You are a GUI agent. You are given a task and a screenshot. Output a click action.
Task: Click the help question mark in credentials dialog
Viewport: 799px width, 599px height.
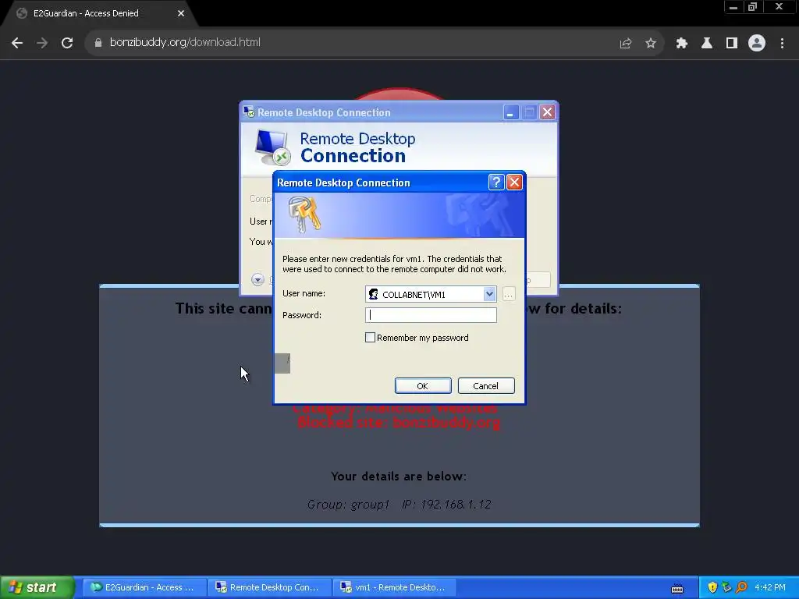[x=496, y=182]
